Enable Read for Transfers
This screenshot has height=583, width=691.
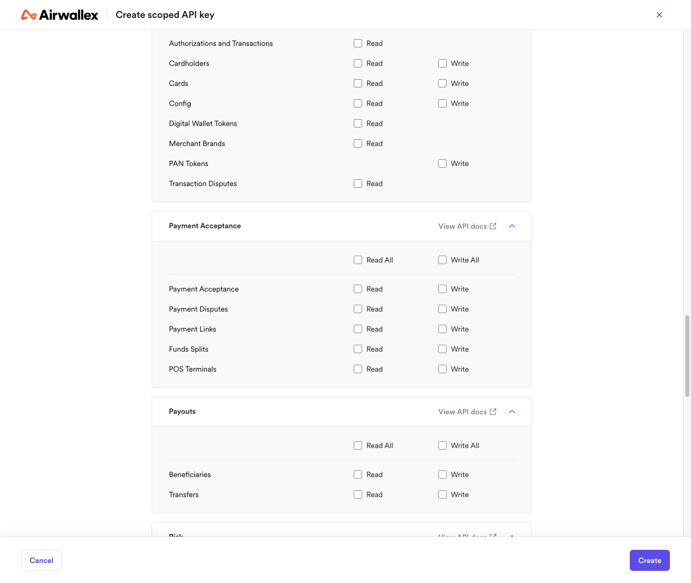[358, 494]
